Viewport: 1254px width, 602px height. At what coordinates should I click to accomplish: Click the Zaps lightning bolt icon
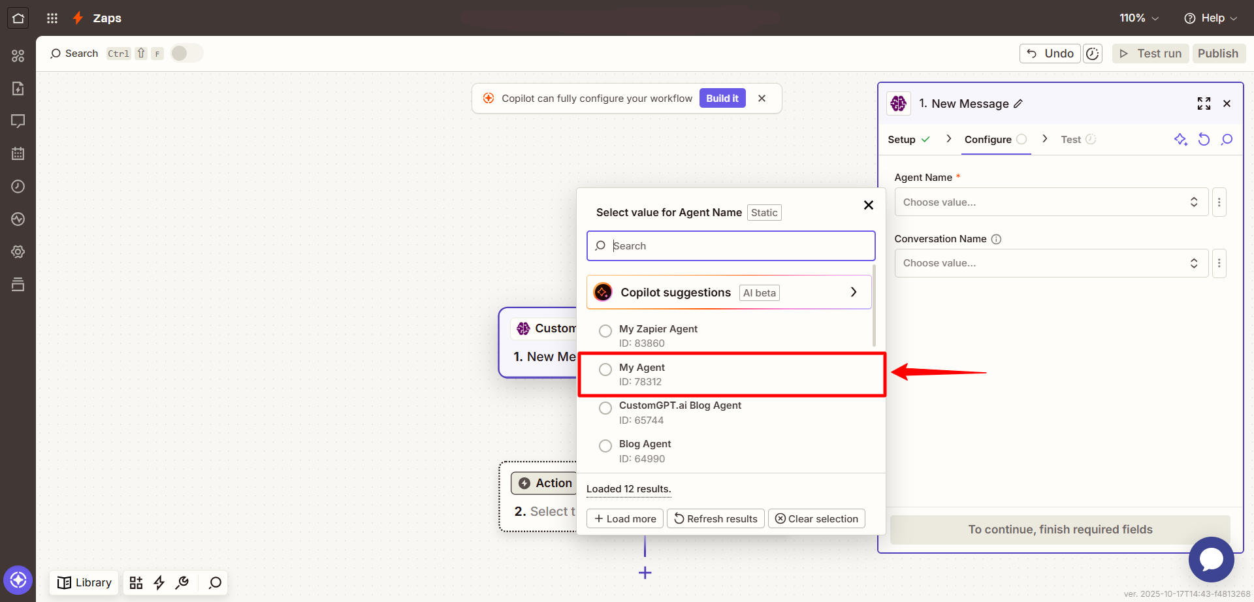tap(78, 18)
